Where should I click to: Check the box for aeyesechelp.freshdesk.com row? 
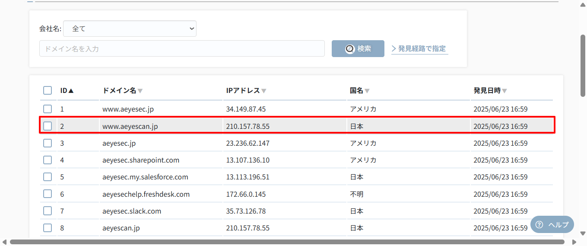pyautogui.click(x=48, y=194)
